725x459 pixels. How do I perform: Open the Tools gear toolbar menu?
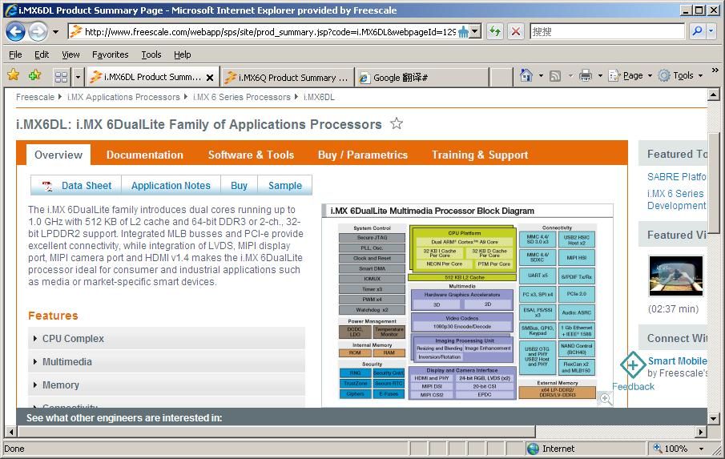coord(680,75)
